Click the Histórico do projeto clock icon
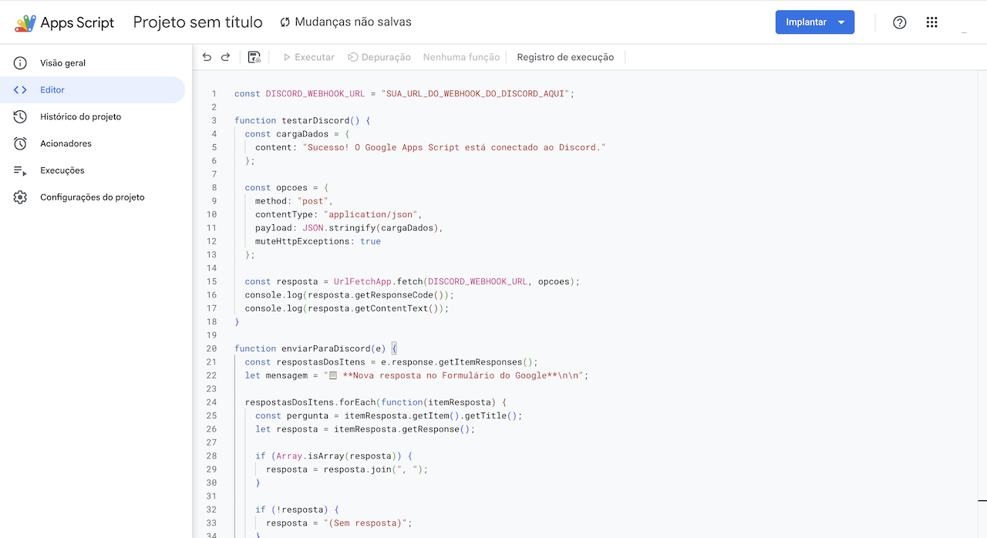The image size is (987, 538). pos(21,117)
